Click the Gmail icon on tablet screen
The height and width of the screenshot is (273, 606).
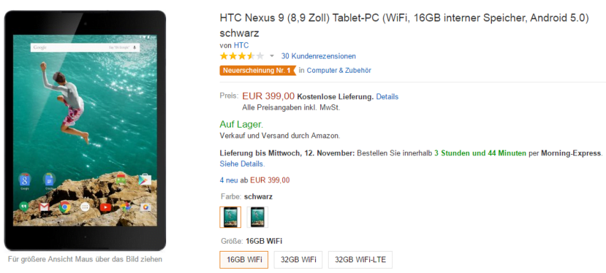[x=44, y=207]
